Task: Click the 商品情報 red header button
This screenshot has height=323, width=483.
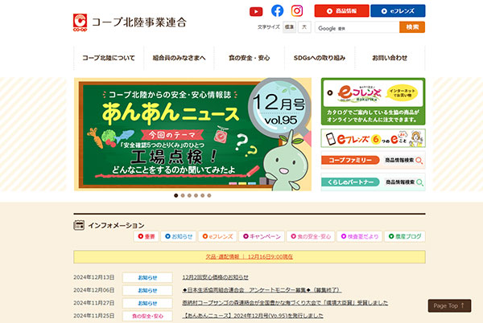Action: tap(341, 10)
